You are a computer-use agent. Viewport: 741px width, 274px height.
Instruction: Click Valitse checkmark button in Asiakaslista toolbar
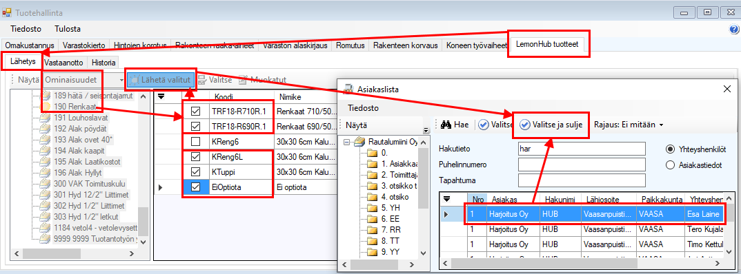[x=495, y=125]
